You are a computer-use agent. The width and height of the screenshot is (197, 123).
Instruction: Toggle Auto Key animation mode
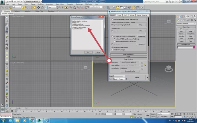[x=154, y=114]
